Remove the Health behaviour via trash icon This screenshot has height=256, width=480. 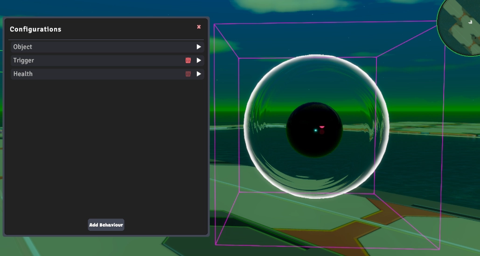click(188, 74)
